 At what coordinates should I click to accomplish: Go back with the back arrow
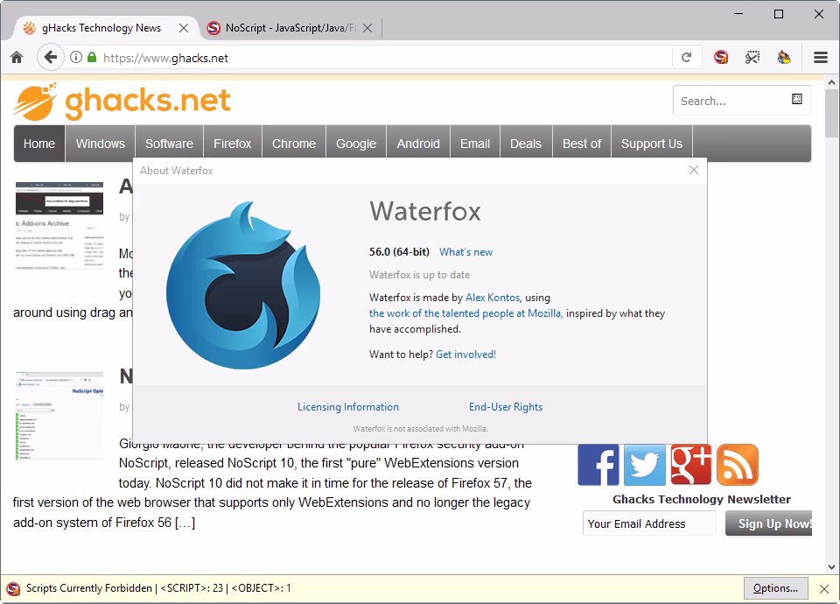tap(51, 57)
